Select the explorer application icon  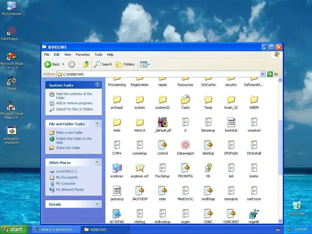click(x=117, y=168)
